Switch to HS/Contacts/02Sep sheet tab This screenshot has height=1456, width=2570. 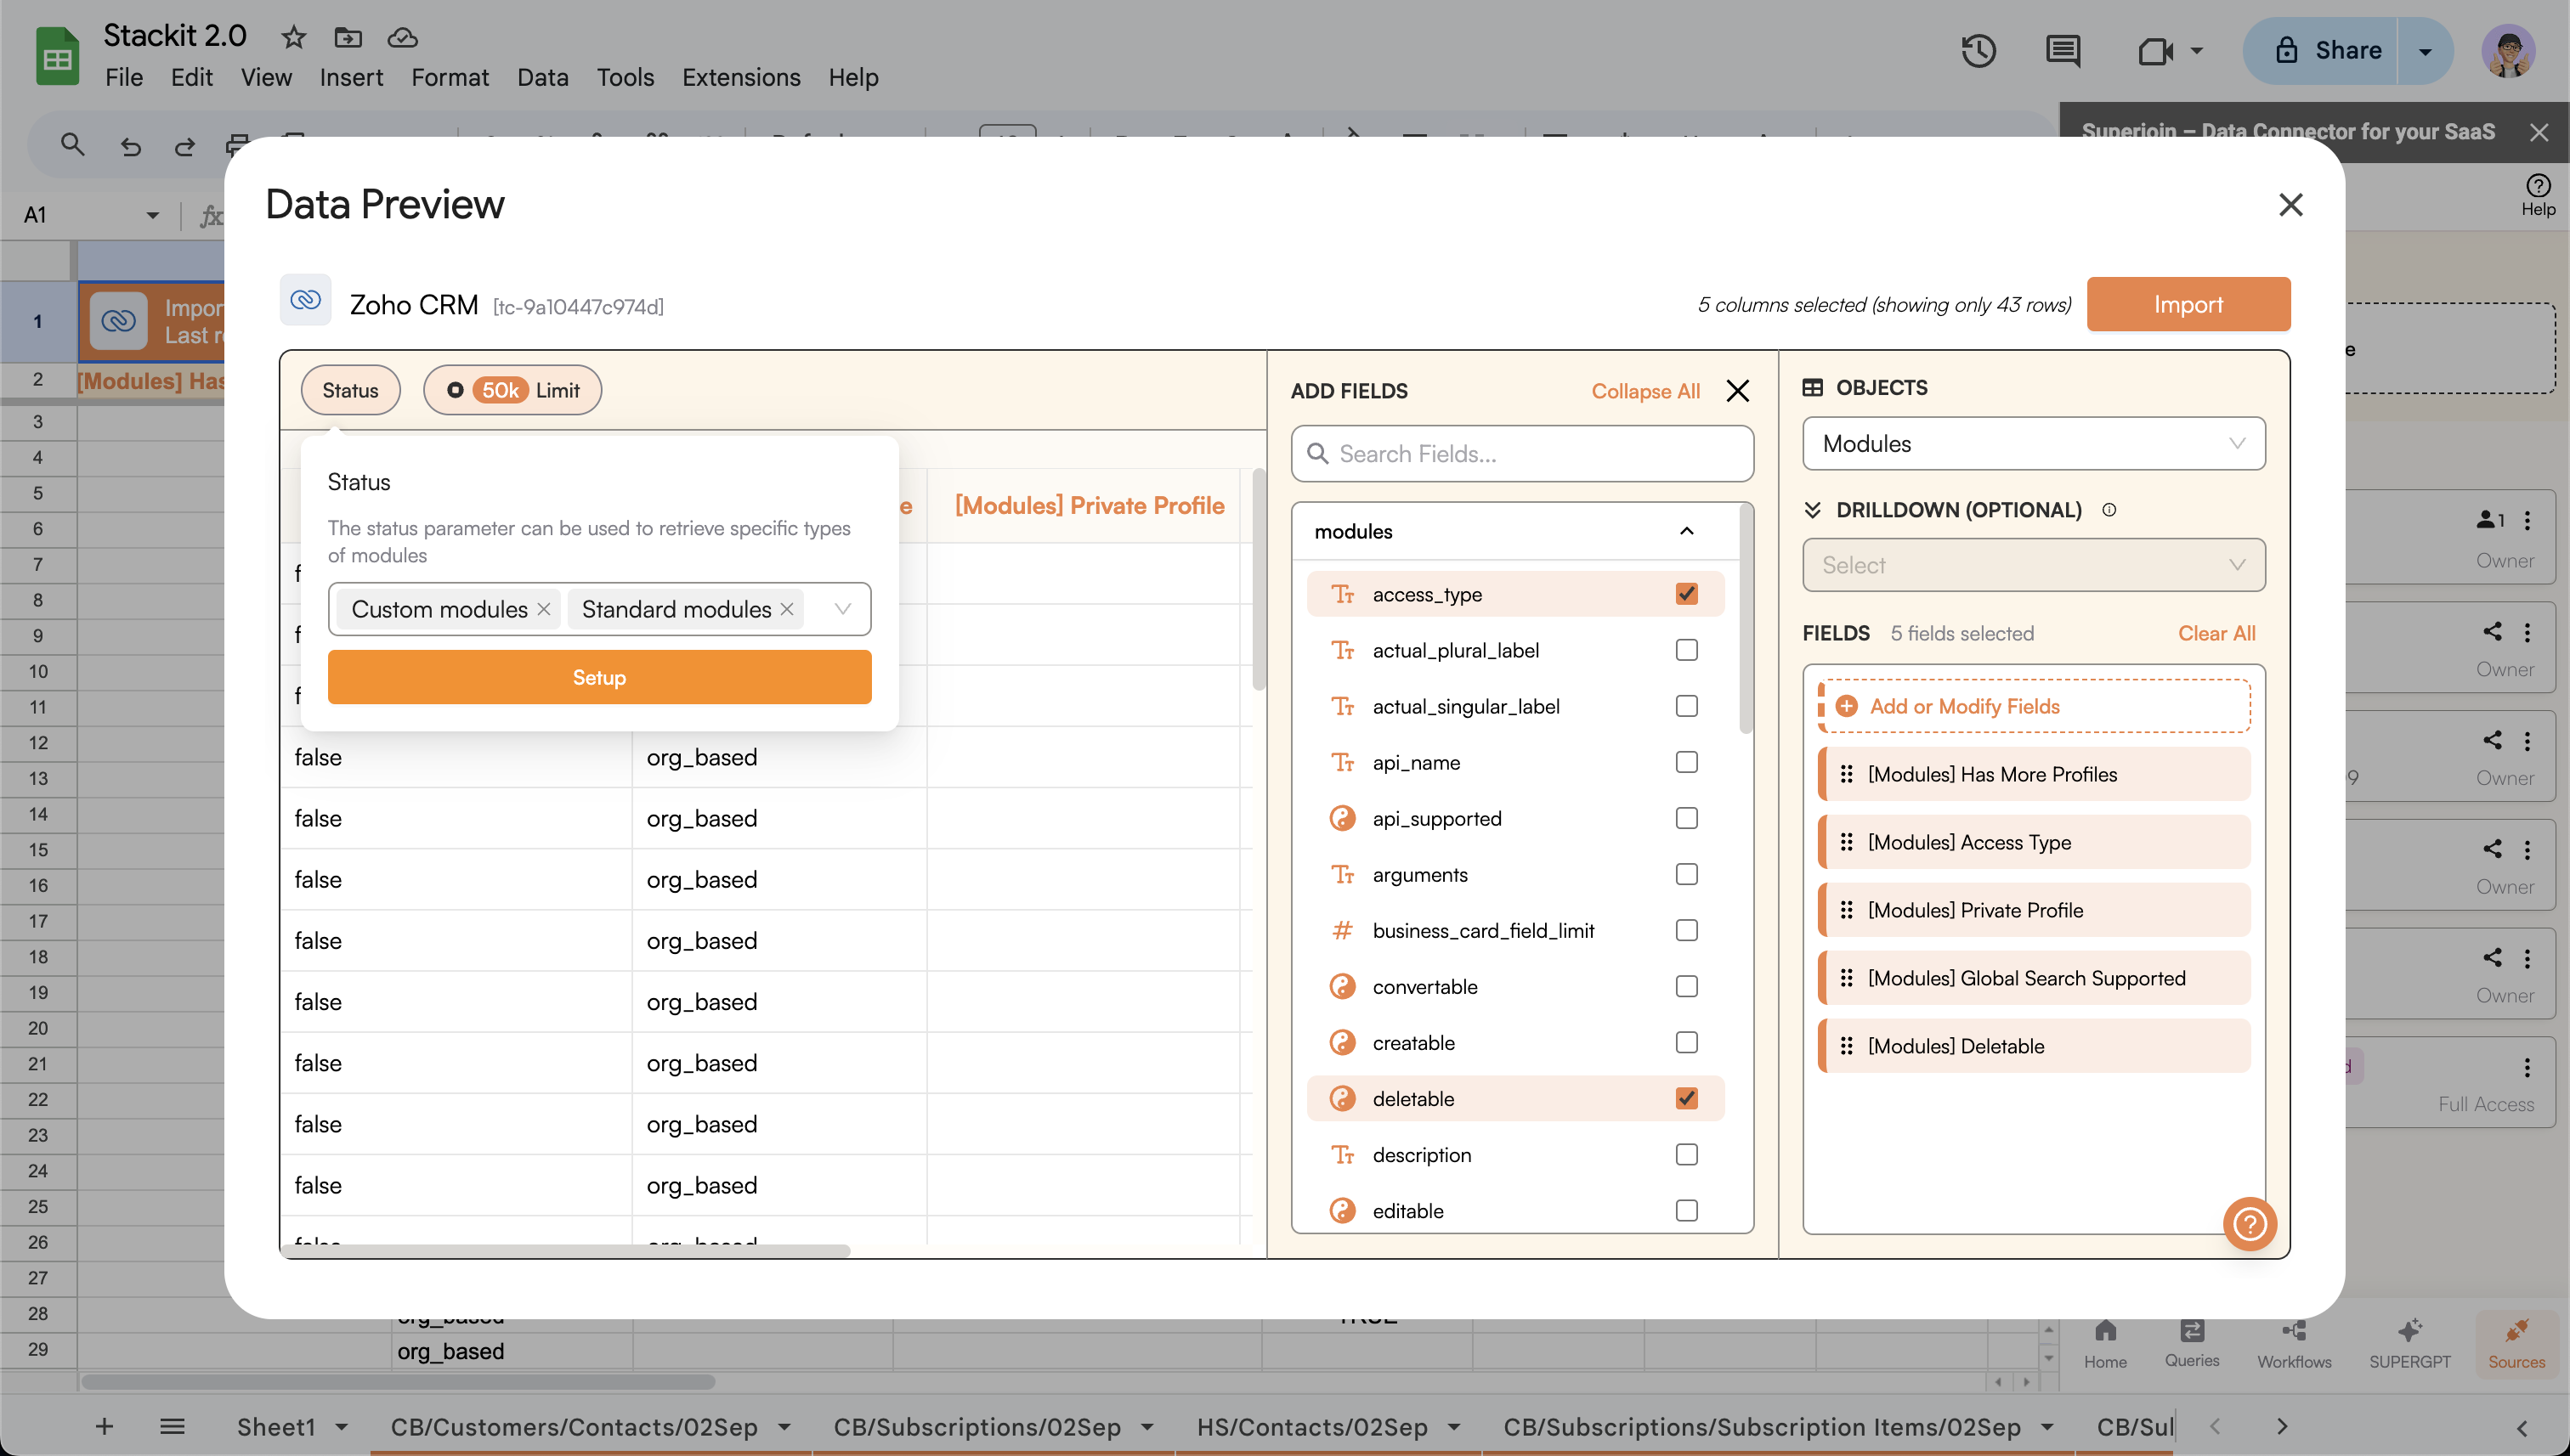pyautogui.click(x=1311, y=1427)
